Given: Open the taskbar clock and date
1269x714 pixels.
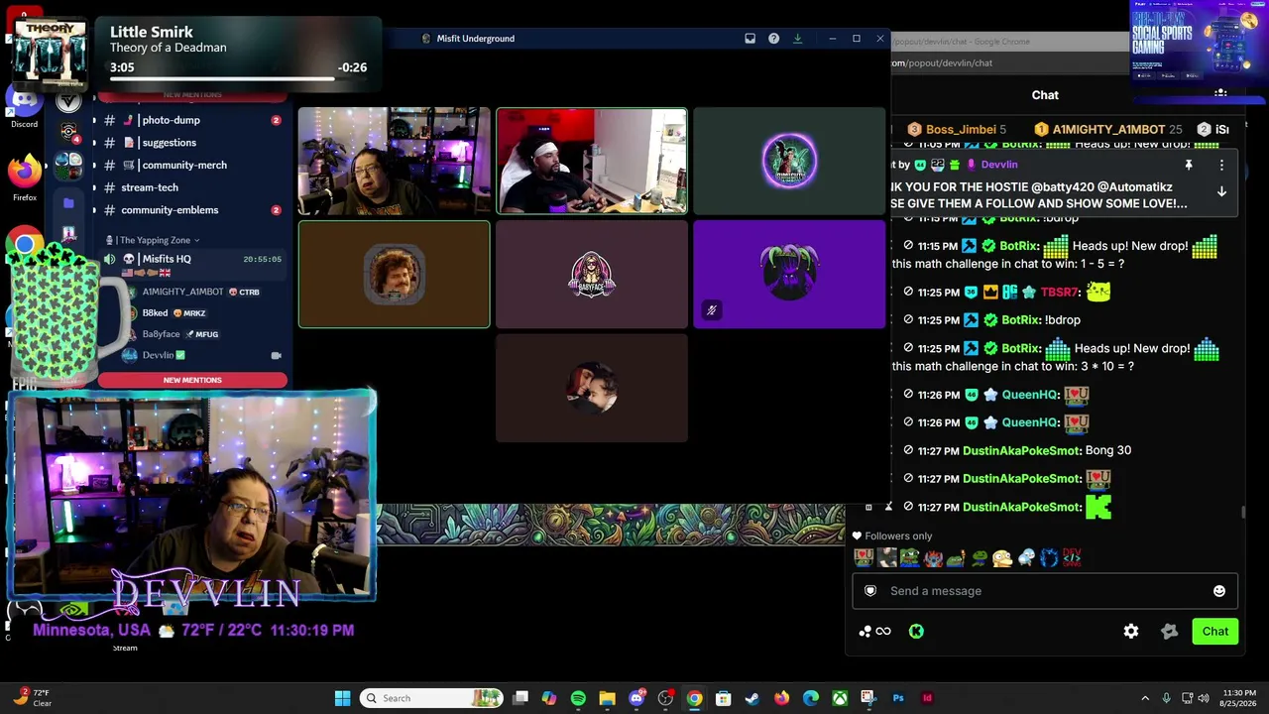Looking at the screenshot, I should click(1239, 698).
